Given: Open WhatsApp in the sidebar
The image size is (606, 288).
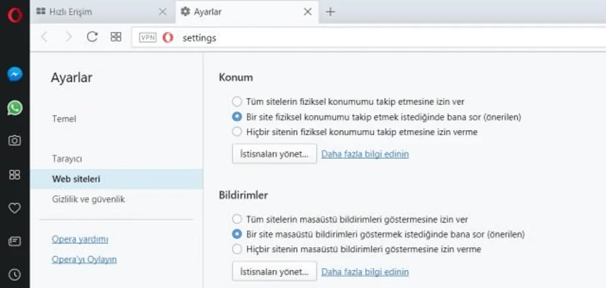Looking at the screenshot, I should 15,108.
